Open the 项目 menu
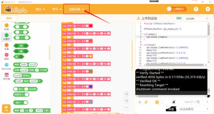Screen dimensions: 214x114 pyautogui.click(x=40, y=9)
